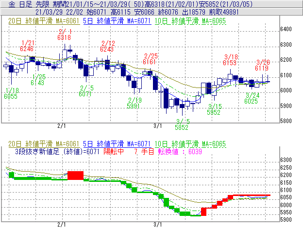The width and height of the screenshot is (303, 230).
Task: Click the 3/18 high label 6153
Action: pyautogui.click(x=230, y=63)
